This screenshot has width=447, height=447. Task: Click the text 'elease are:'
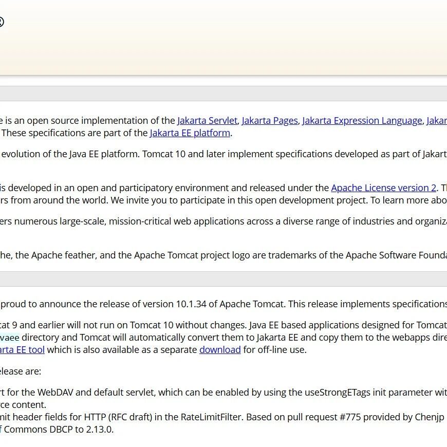[21, 371]
